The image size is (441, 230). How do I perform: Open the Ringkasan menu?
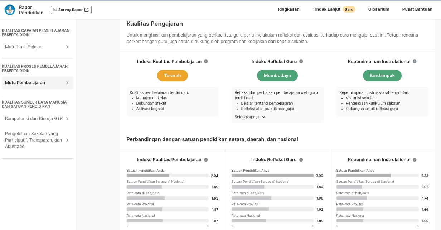click(289, 9)
